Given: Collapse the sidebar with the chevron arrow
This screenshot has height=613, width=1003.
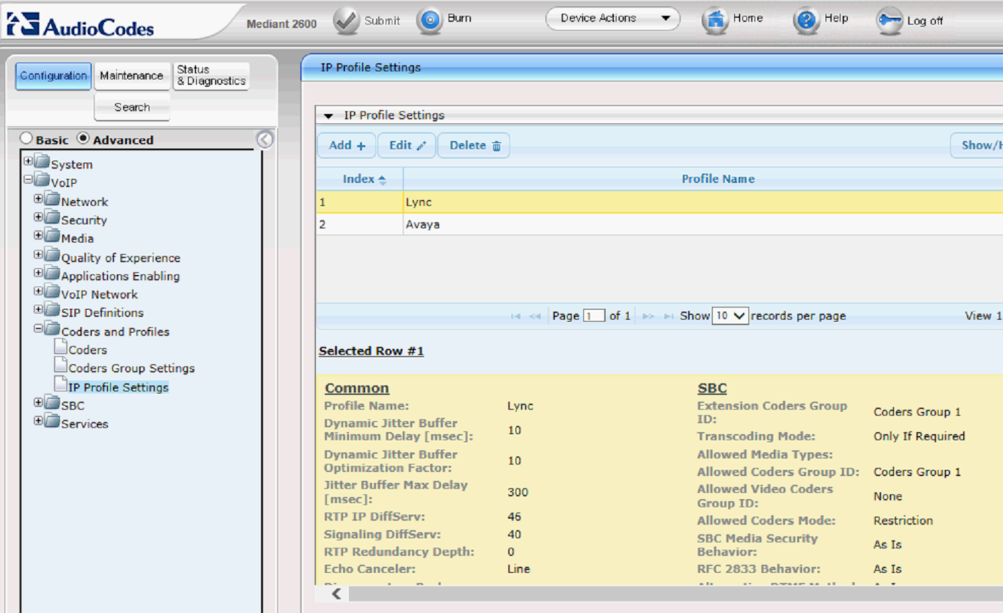Looking at the screenshot, I should pyautogui.click(x=265, y=140).
